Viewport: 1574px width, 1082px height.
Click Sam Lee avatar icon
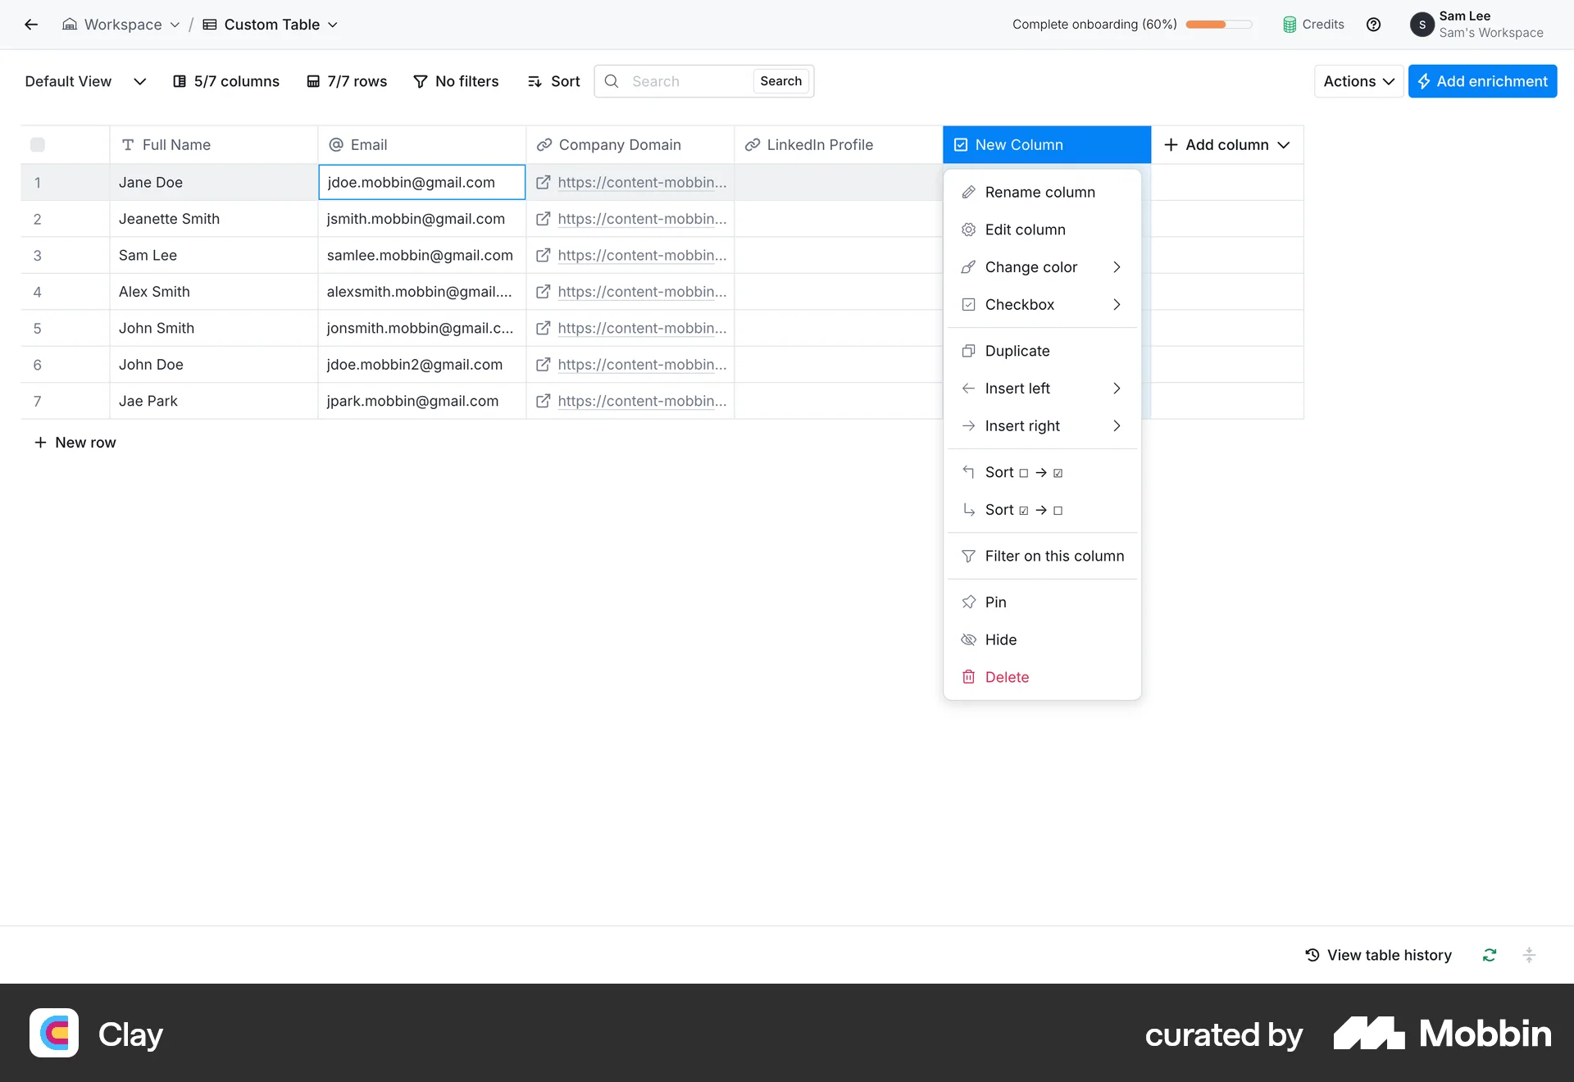(1422, 25)
